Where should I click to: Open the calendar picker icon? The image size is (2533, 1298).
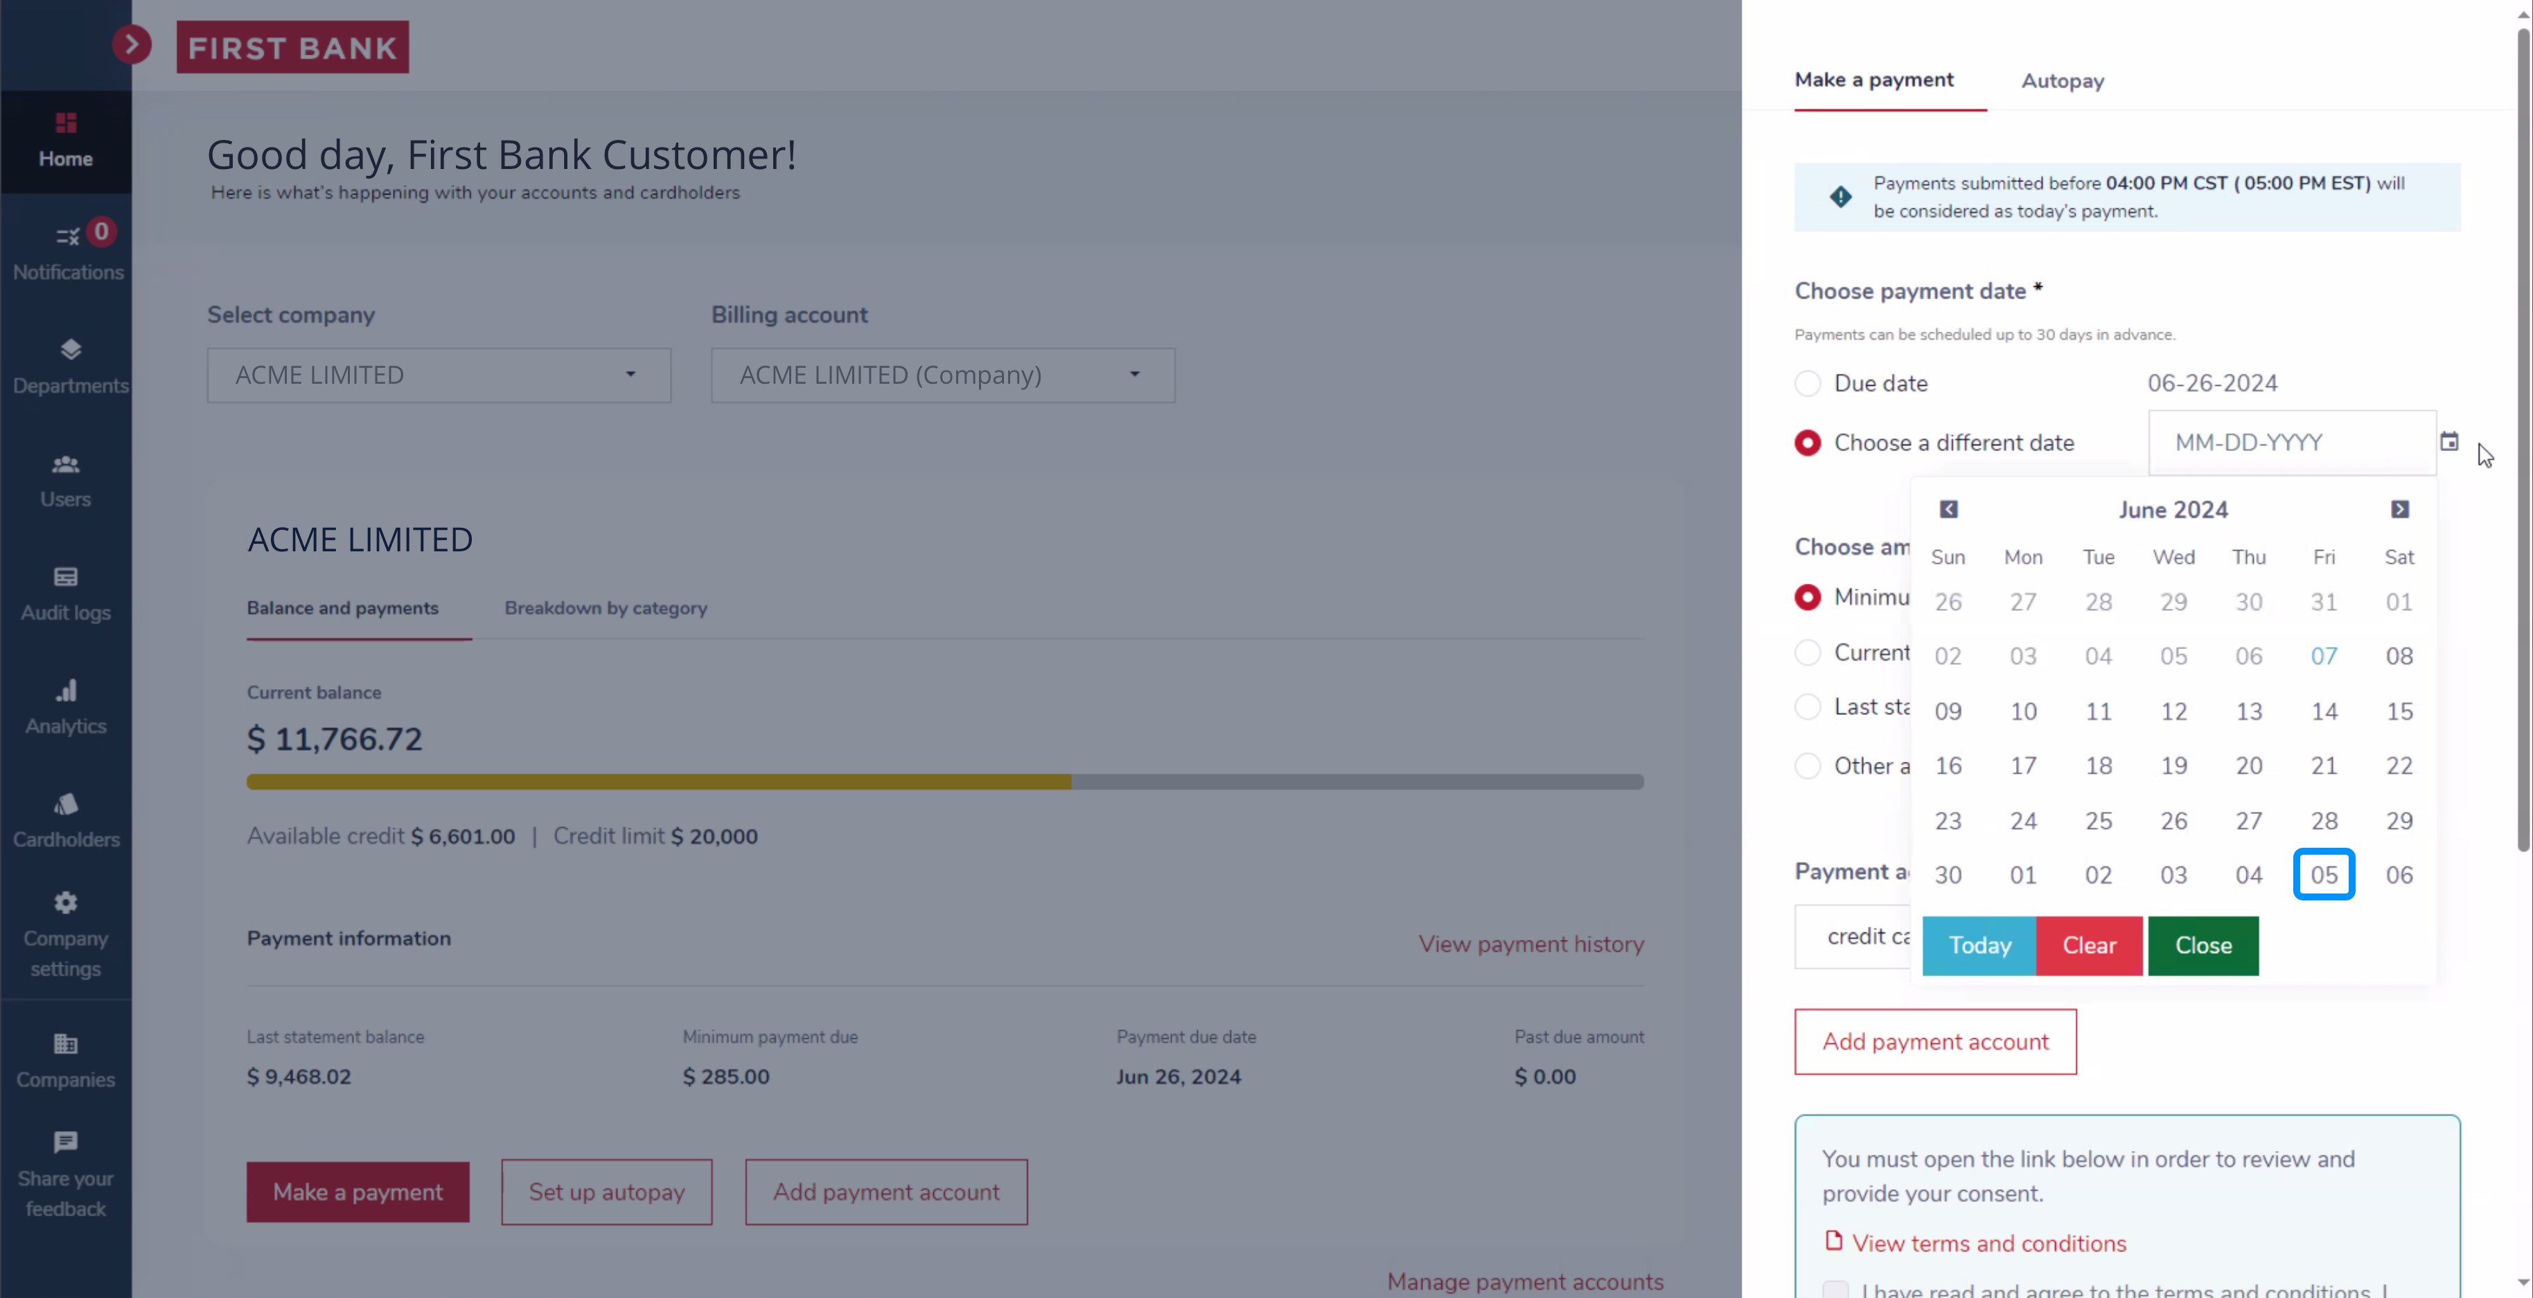coord(2449,441)
